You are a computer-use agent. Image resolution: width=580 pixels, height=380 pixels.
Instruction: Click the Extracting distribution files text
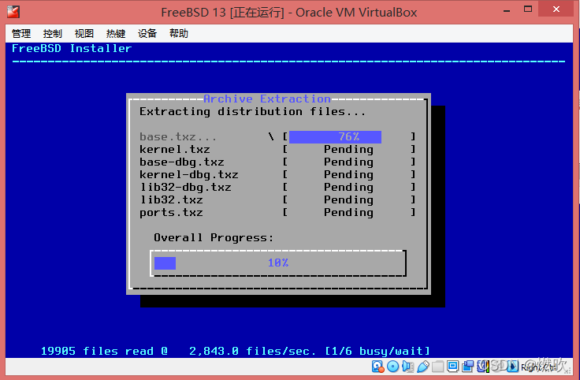click(252, 111)
